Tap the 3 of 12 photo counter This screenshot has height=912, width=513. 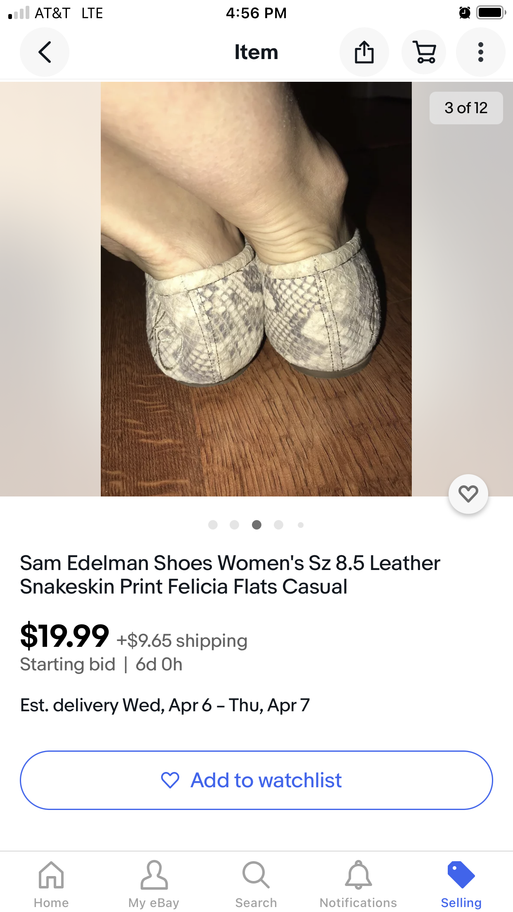466,108
